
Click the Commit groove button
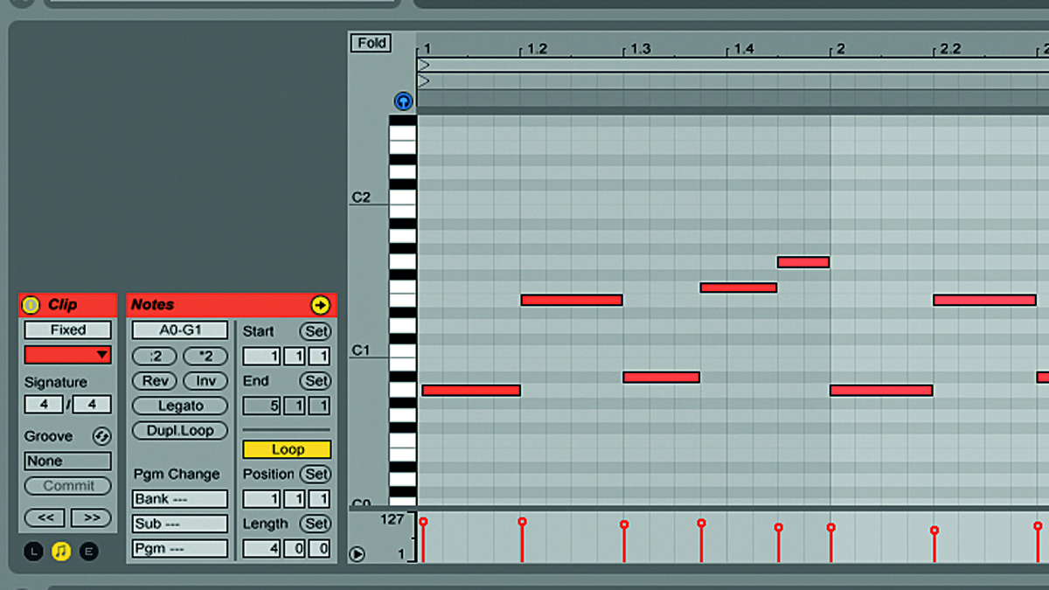[x=68, y=486]
